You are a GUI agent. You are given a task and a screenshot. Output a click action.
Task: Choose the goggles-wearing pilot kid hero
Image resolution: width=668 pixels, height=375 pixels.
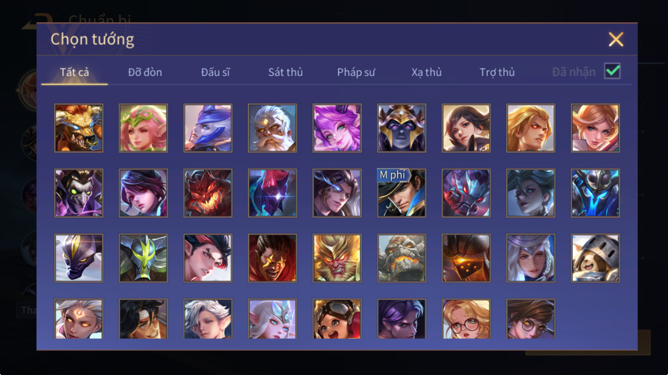337,319
